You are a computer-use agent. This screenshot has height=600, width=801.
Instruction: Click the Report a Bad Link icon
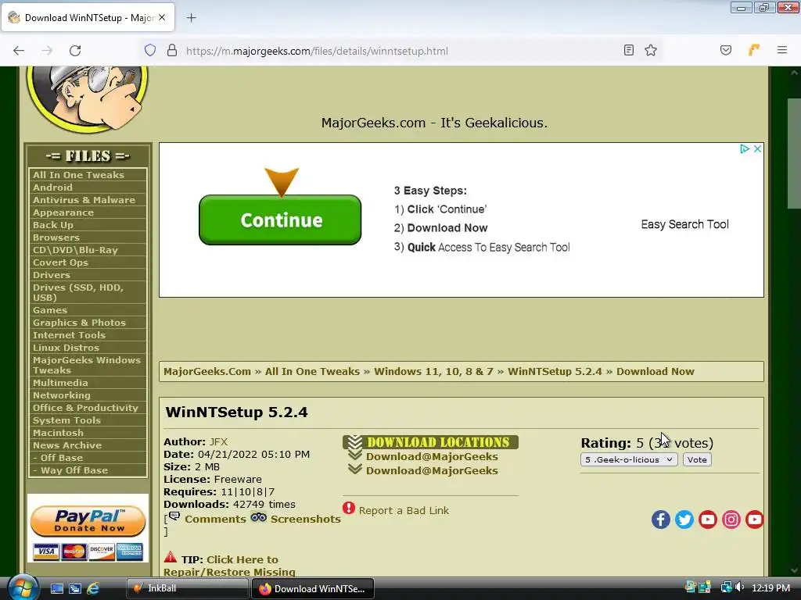[349, 508]
